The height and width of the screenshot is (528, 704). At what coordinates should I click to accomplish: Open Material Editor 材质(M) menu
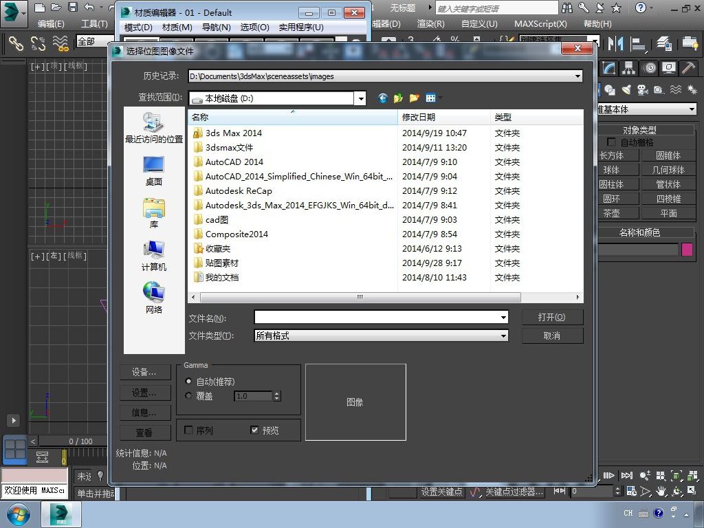pos(177,27)
